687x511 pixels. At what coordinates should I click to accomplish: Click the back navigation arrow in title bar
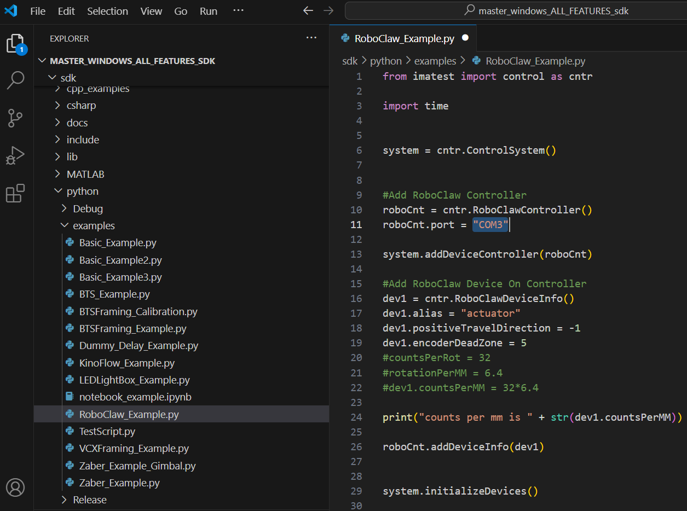(308, 11)
